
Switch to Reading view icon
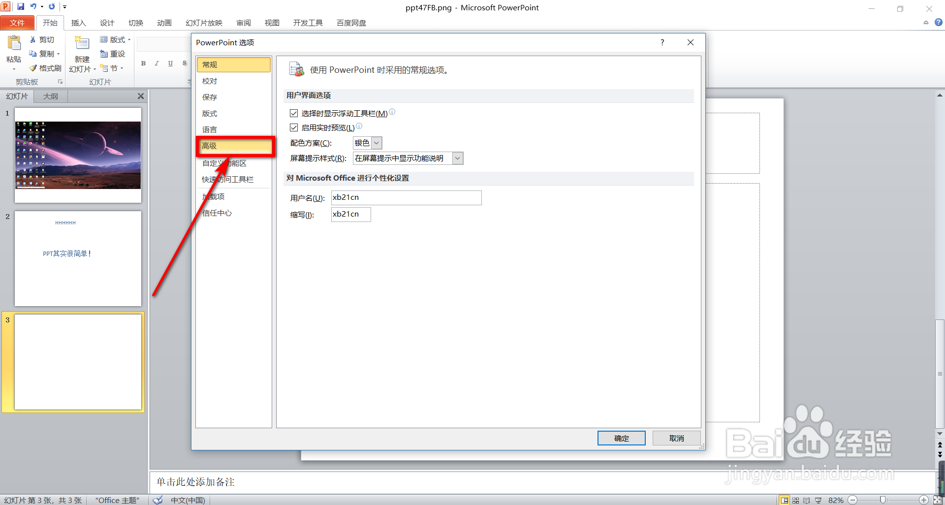807,500
